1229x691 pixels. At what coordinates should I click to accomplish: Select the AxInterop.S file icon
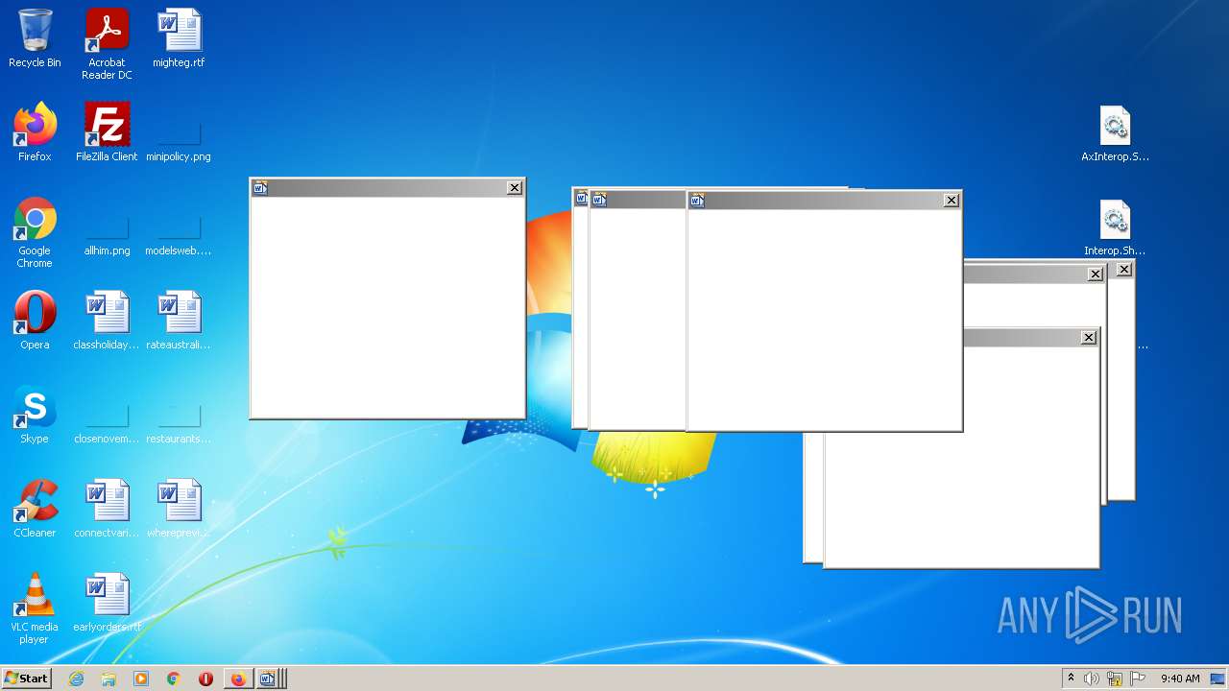point(1115,132)
